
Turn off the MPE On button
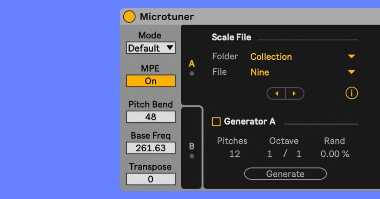point(151,81)
